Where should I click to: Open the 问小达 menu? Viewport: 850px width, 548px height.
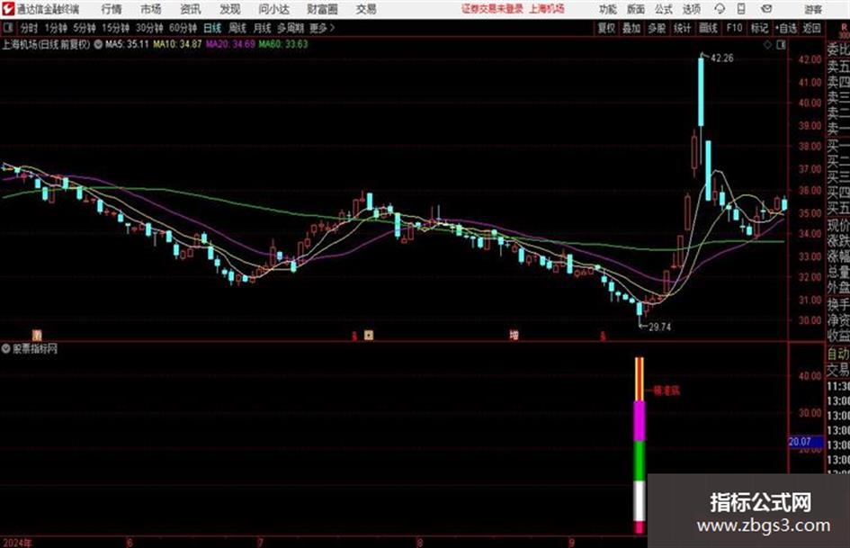(273, 9)
